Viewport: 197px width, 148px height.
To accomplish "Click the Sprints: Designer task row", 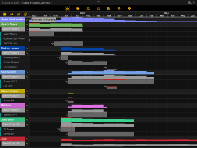I will tap(15, 62).
